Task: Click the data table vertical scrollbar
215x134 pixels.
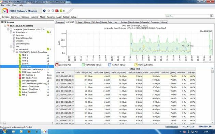Action: [213, 96]
